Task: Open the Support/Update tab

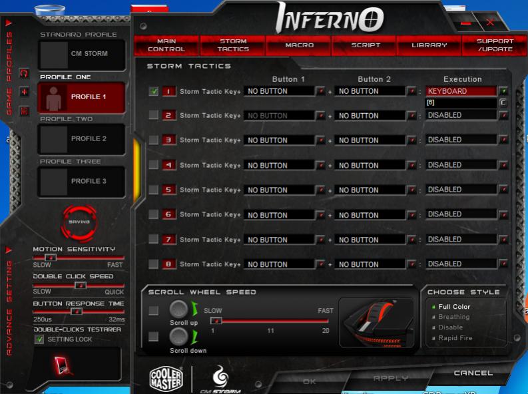Action: click(x=495, y=45)
